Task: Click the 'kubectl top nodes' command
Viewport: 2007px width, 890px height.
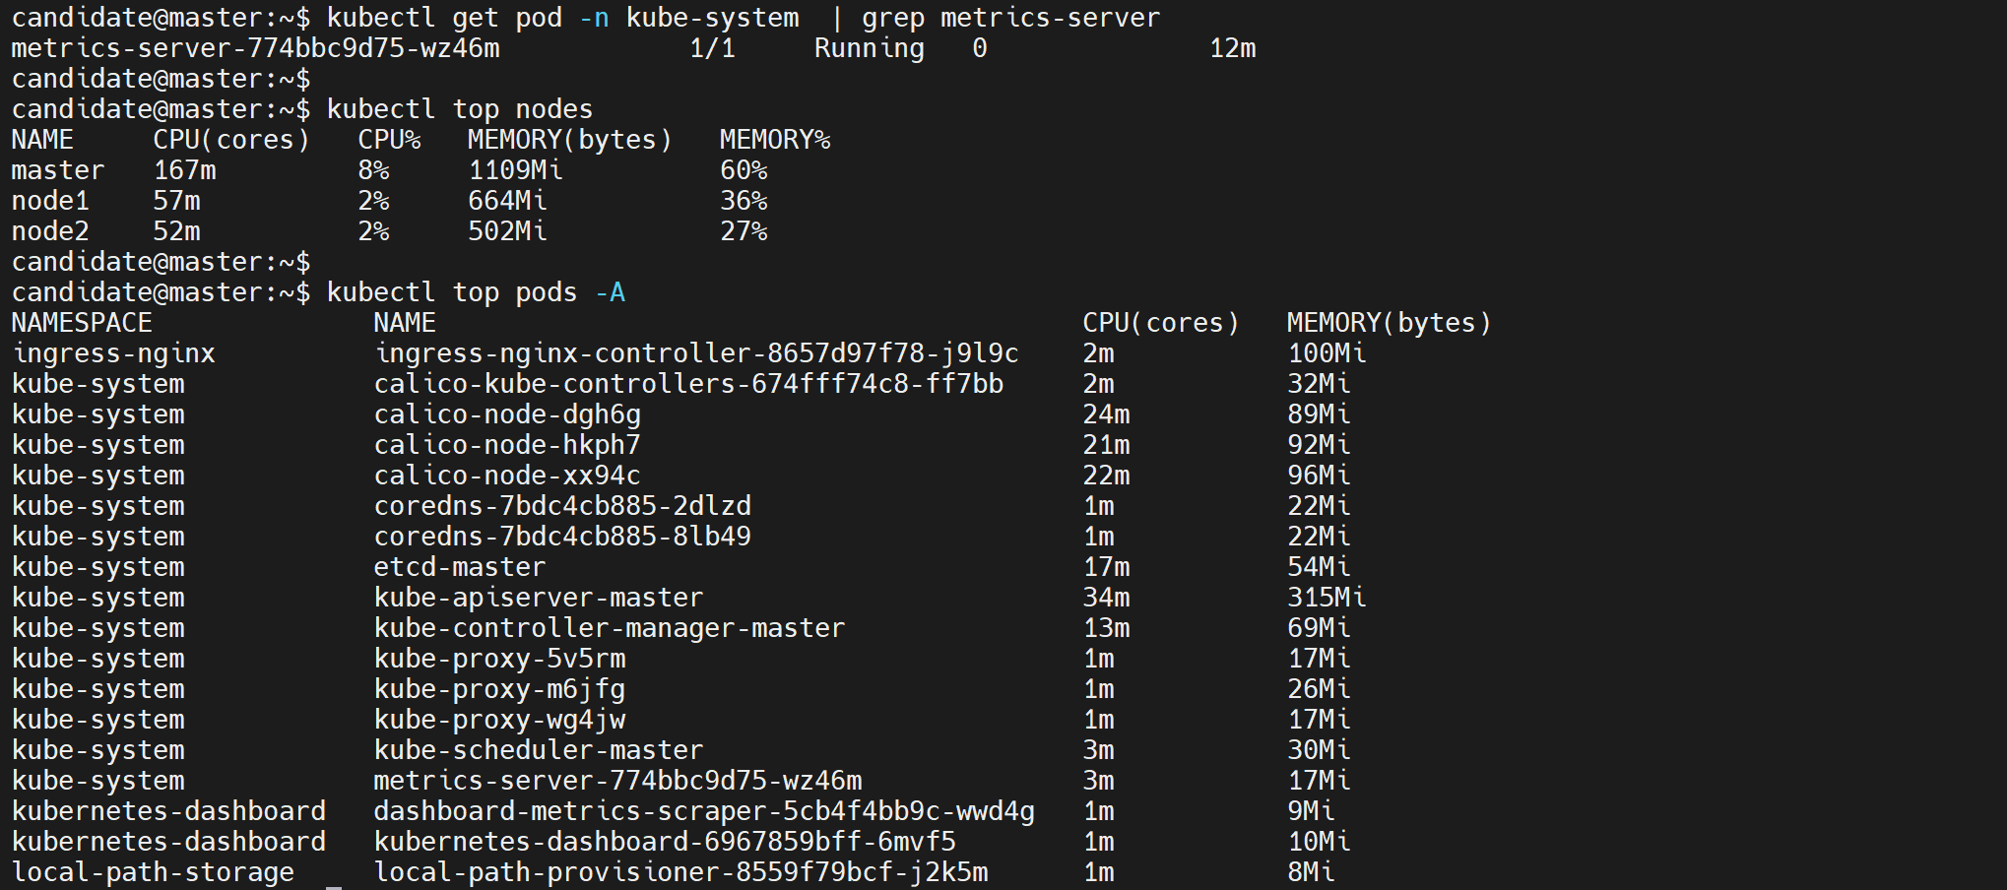Action: pos(460,109)
